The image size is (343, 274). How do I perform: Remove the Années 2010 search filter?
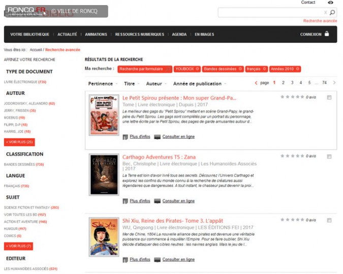tap(297, 69)
